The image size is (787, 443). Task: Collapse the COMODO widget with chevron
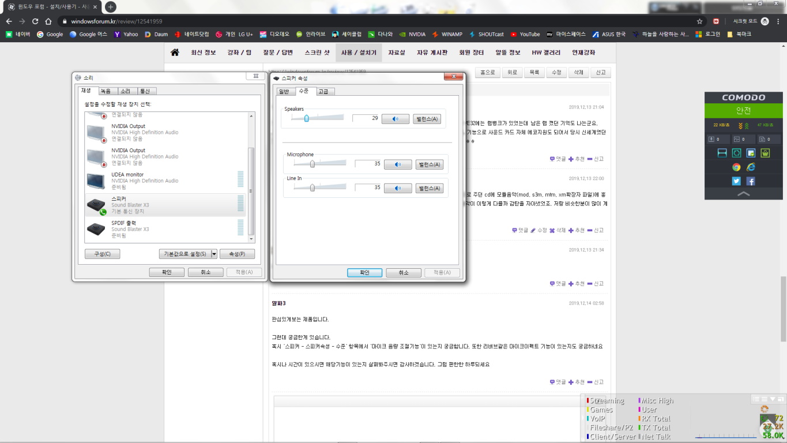click(x=743, y=194)
